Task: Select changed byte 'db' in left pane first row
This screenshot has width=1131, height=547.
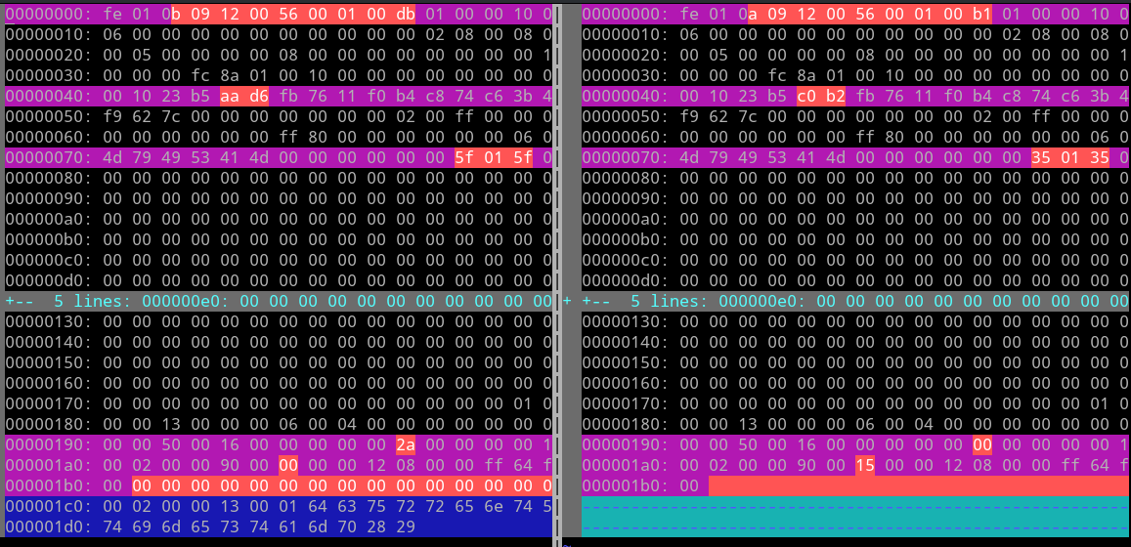Action: (x=406, y=14)
